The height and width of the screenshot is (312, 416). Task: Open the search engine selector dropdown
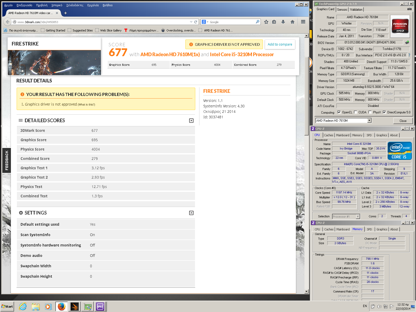point(208,22)
